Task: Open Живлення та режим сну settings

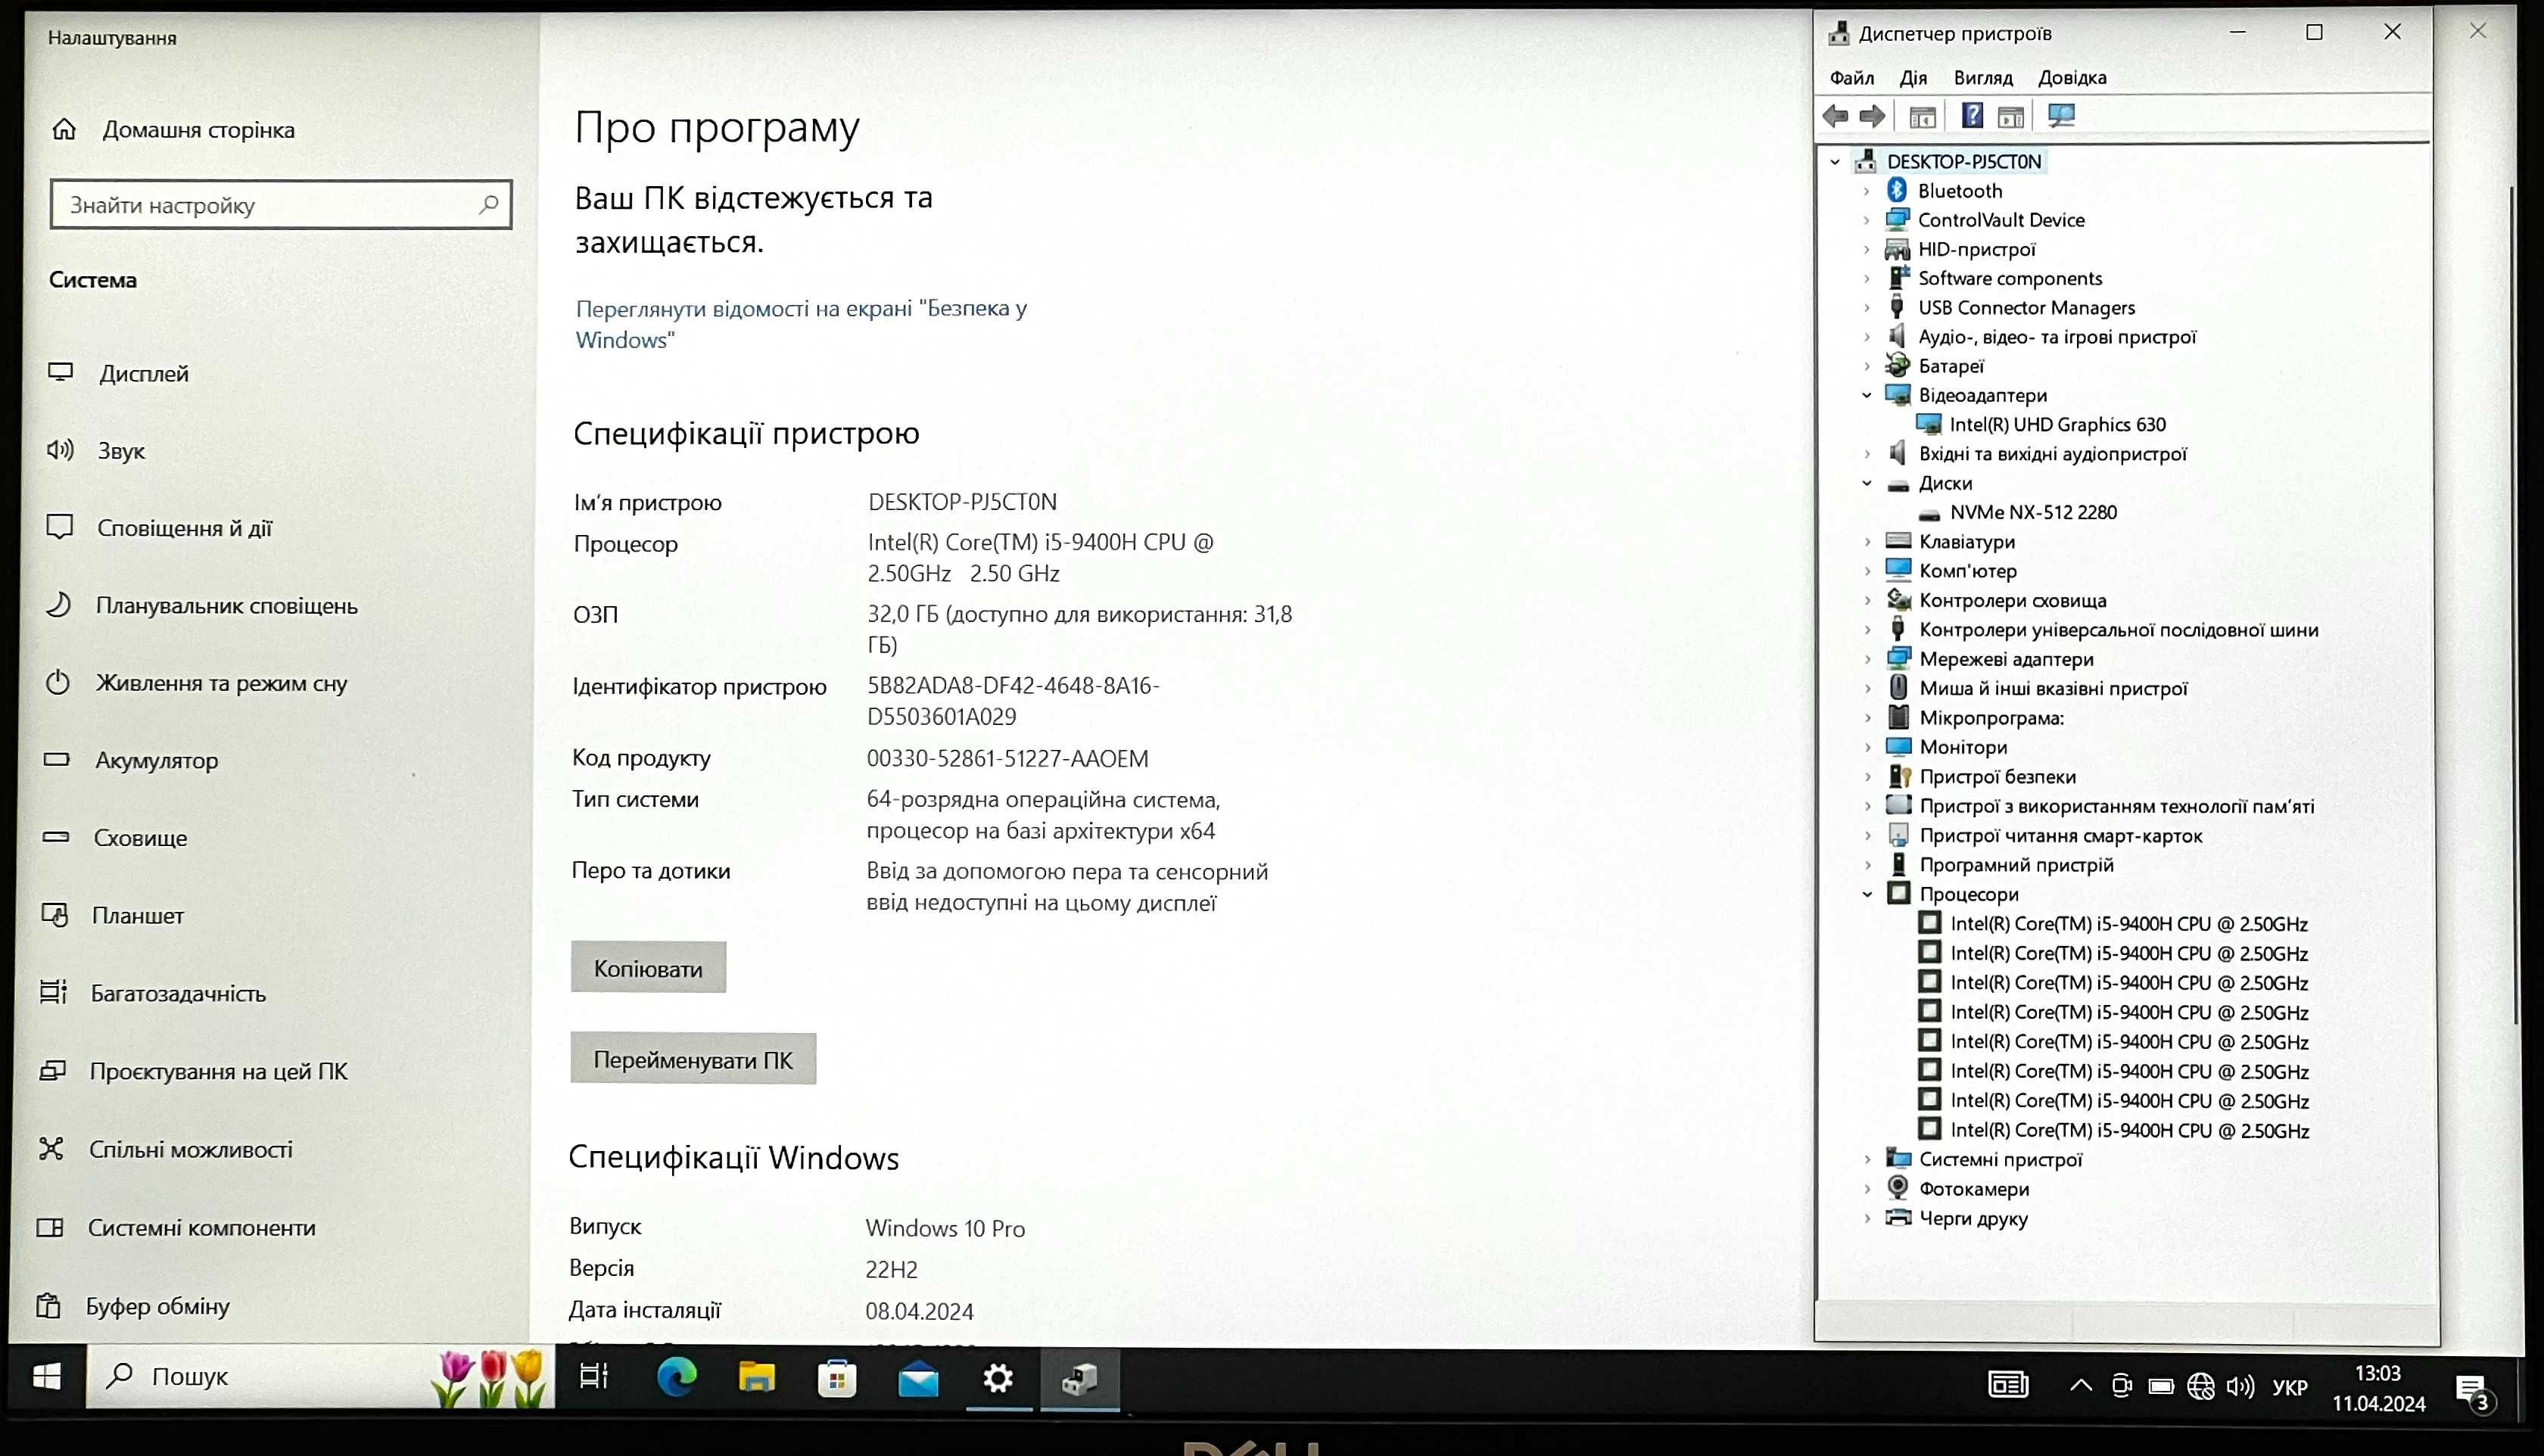Action: [221, 684]
